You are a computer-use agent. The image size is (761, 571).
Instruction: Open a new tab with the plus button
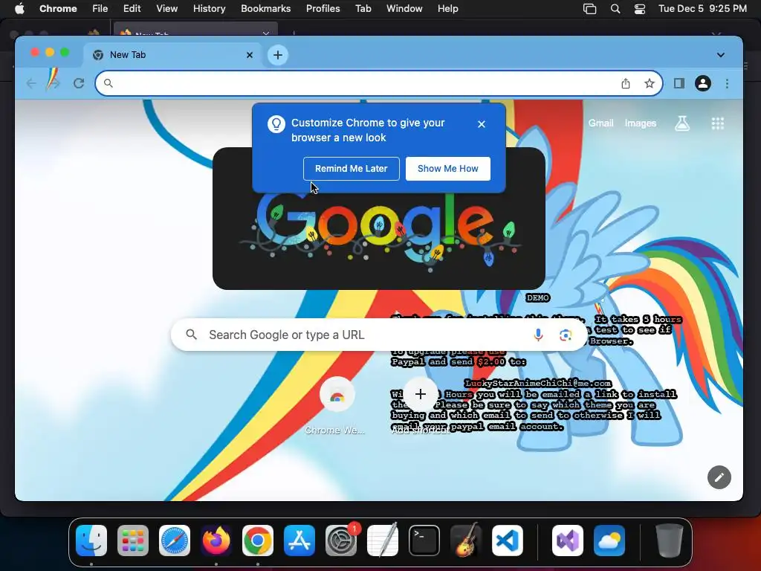[278, 55]
